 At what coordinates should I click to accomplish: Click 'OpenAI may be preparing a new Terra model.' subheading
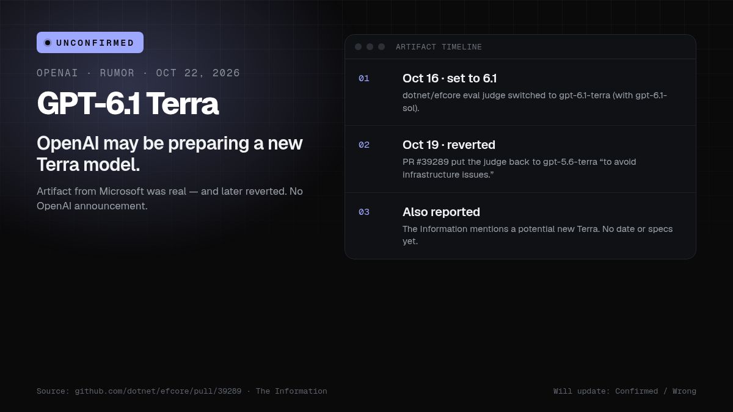(170, 153)
